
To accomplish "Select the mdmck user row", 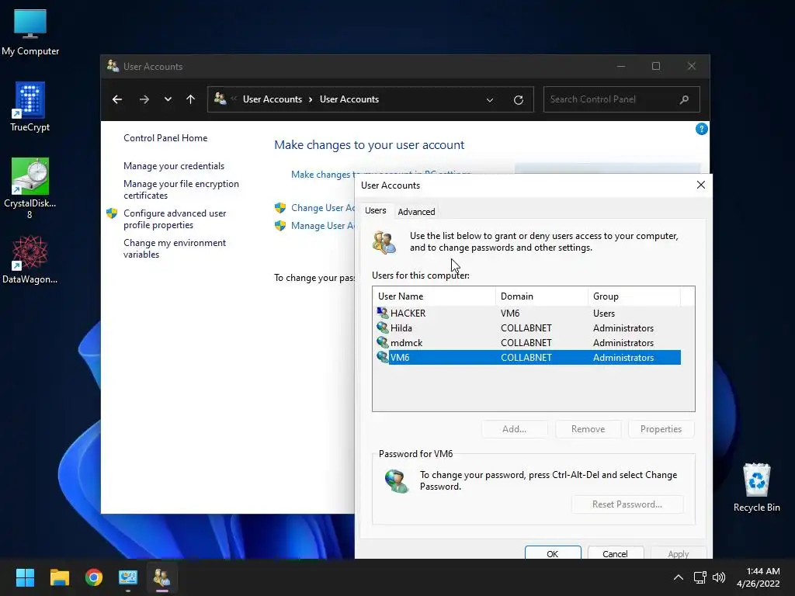I will coord(527,342).
